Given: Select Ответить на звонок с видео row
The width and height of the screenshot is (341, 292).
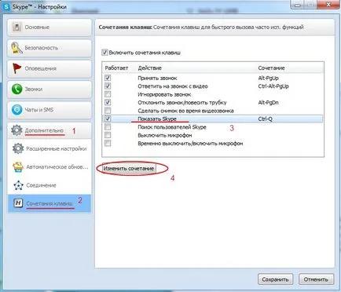Looking at the screenshot, I should click(213, 86).
